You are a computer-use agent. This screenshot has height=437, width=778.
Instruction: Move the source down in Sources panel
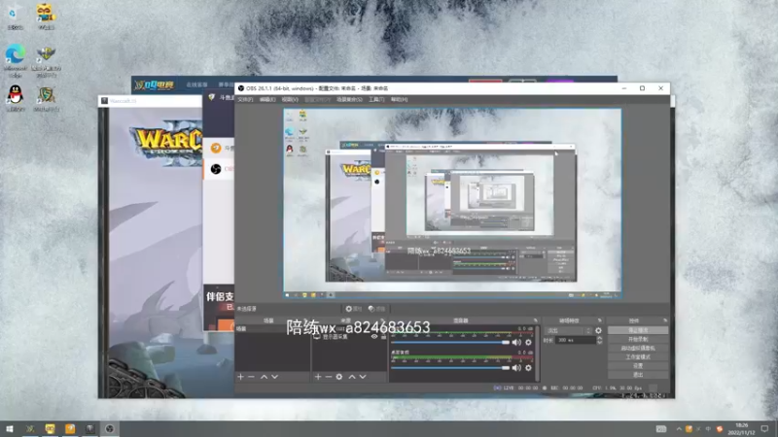(x=363, y=377)
